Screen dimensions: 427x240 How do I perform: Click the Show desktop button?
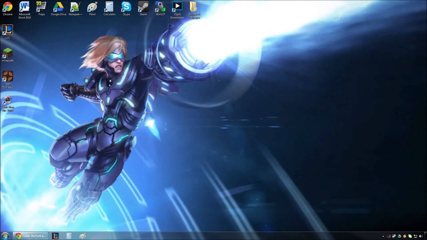pyautogui.click(x=426, y=236)
